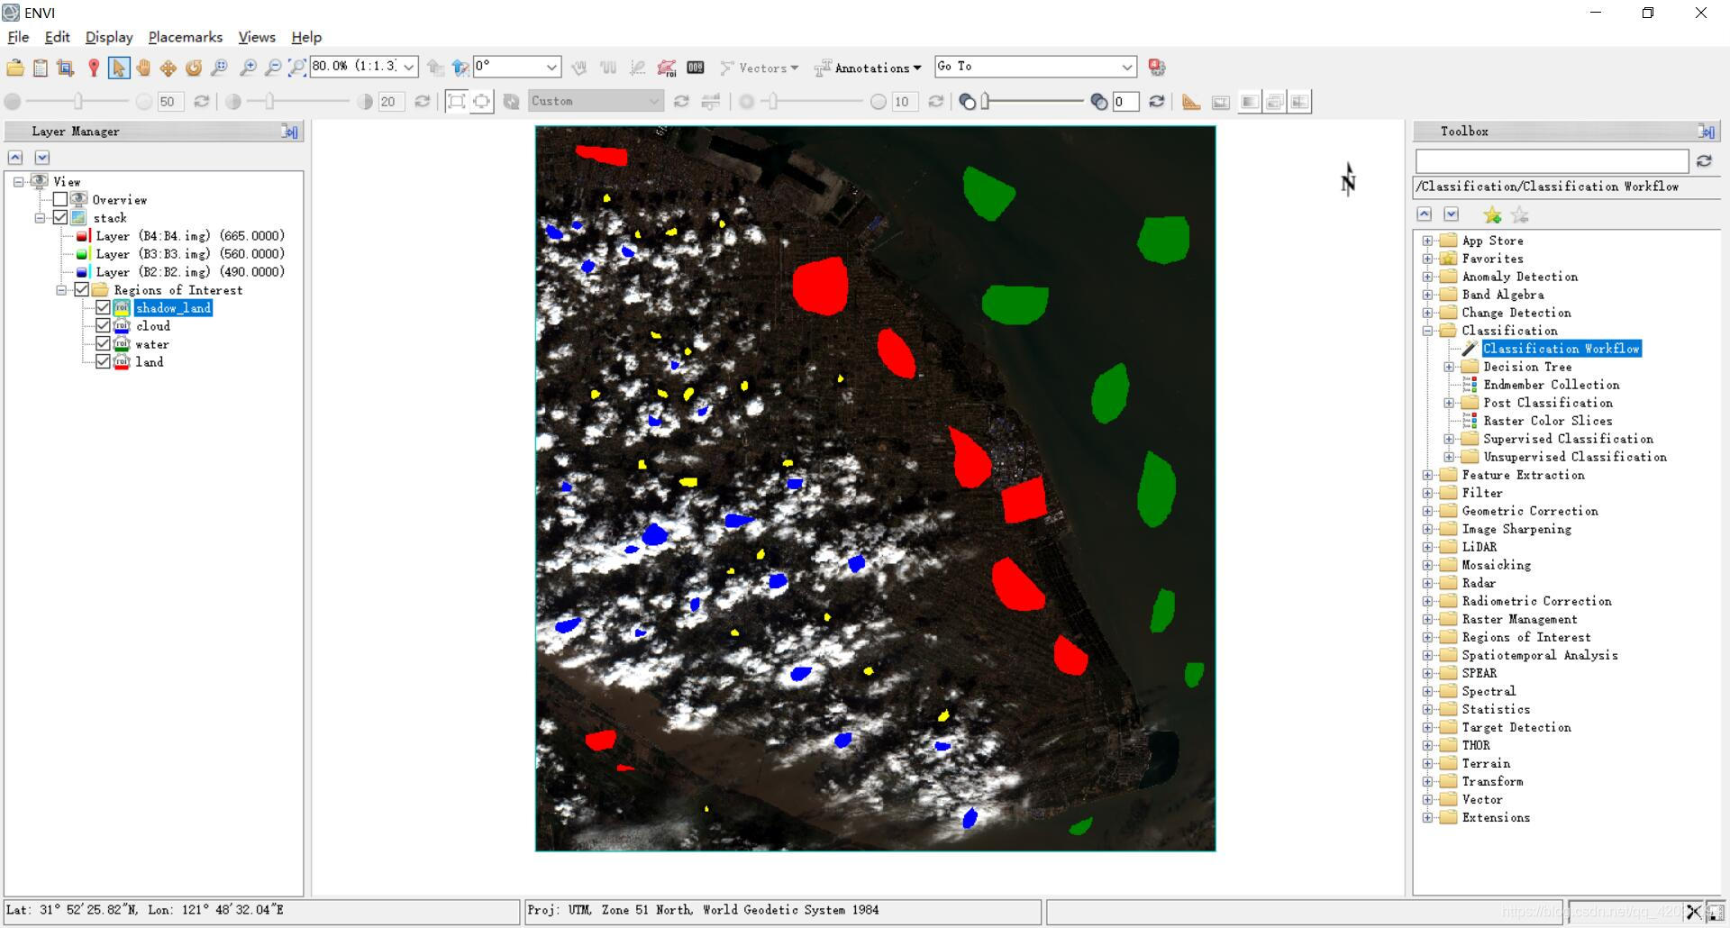The height and width of the screenshot is (928, 1730).
Task: Activate the Select arrow tool
Action: point(118,68)
